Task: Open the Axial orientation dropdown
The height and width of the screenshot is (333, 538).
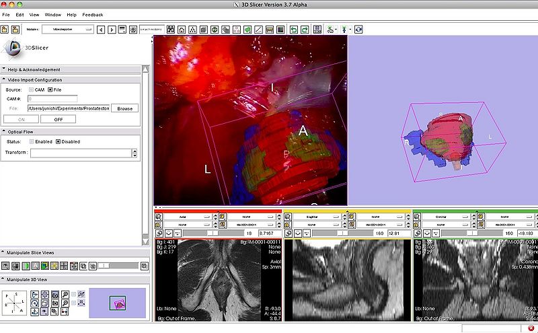Action: click(x=188, y=217)
